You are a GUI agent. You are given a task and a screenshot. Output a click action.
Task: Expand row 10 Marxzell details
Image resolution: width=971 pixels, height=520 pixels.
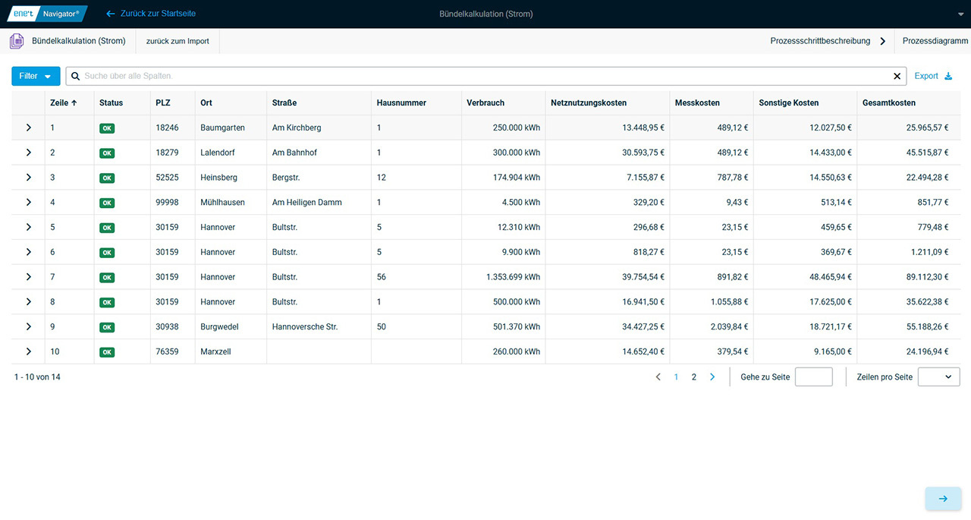tap(29, 351)
